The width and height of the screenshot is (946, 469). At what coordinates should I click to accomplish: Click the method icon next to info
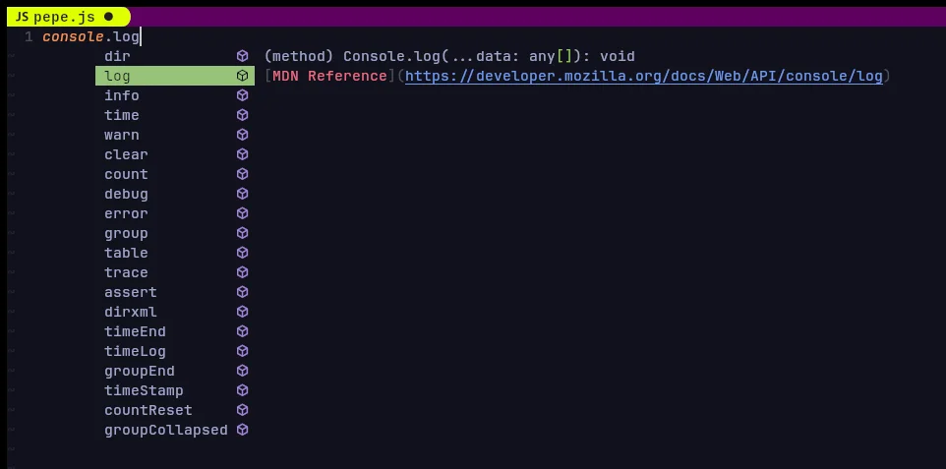click(x=242, y=95)
